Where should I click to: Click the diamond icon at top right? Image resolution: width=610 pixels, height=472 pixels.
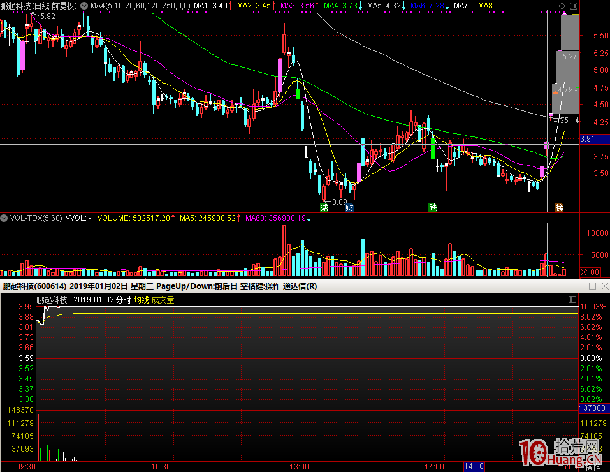coord(562,6)
